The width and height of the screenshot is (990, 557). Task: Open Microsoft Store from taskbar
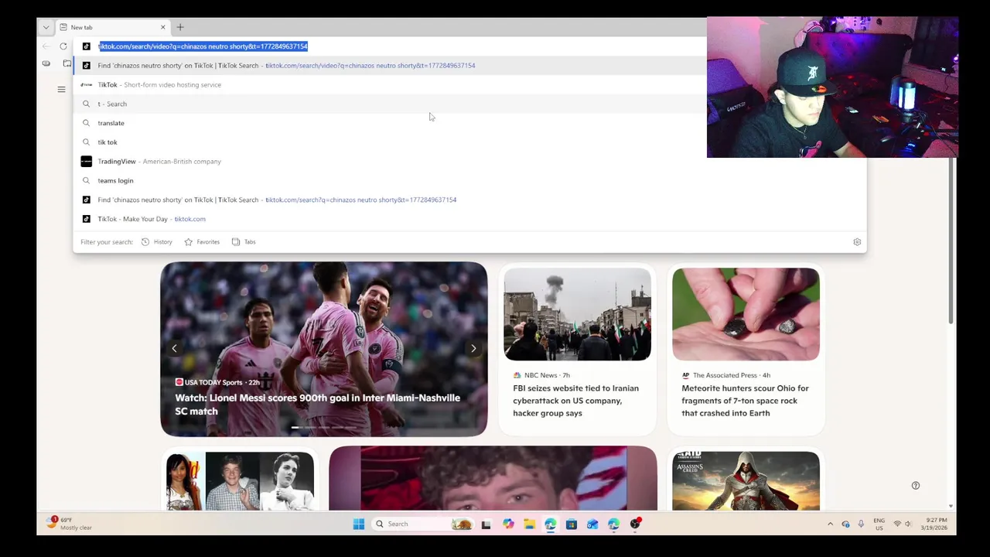coord(571,524)
